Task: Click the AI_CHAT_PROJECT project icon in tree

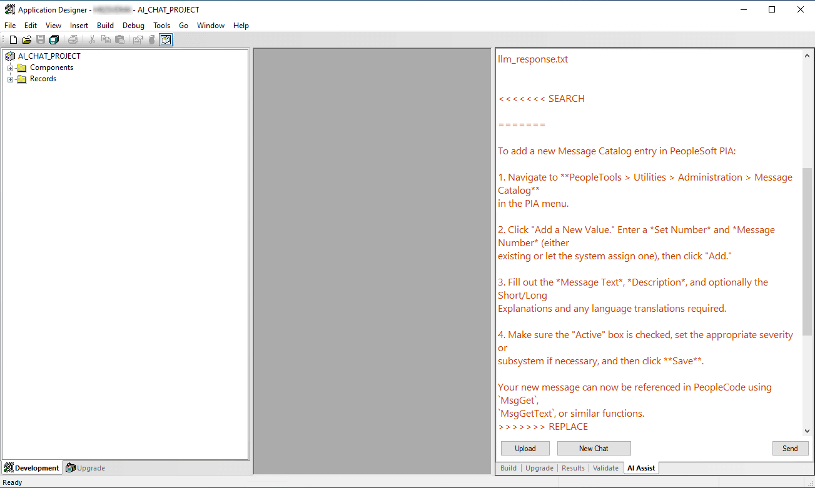Action: [10, 56]
